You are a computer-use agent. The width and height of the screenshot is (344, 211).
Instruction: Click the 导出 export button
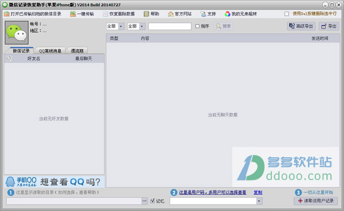click(329, 26)
